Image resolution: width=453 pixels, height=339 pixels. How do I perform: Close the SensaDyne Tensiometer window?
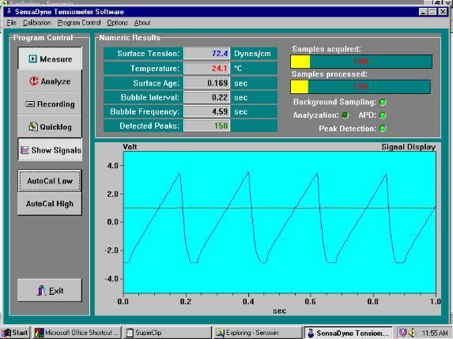coord(443,12)
